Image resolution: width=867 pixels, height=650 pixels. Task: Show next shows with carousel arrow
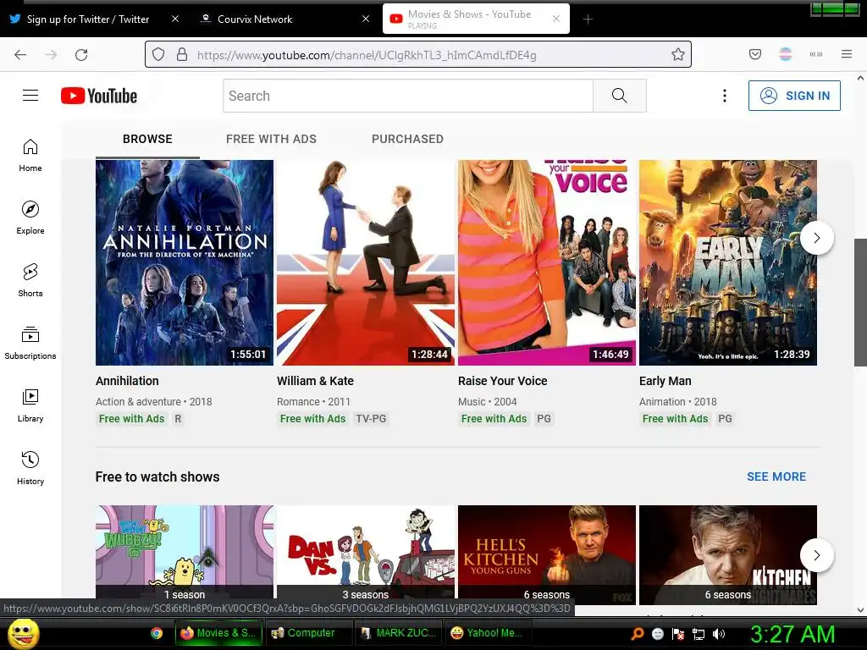(817, 555)
